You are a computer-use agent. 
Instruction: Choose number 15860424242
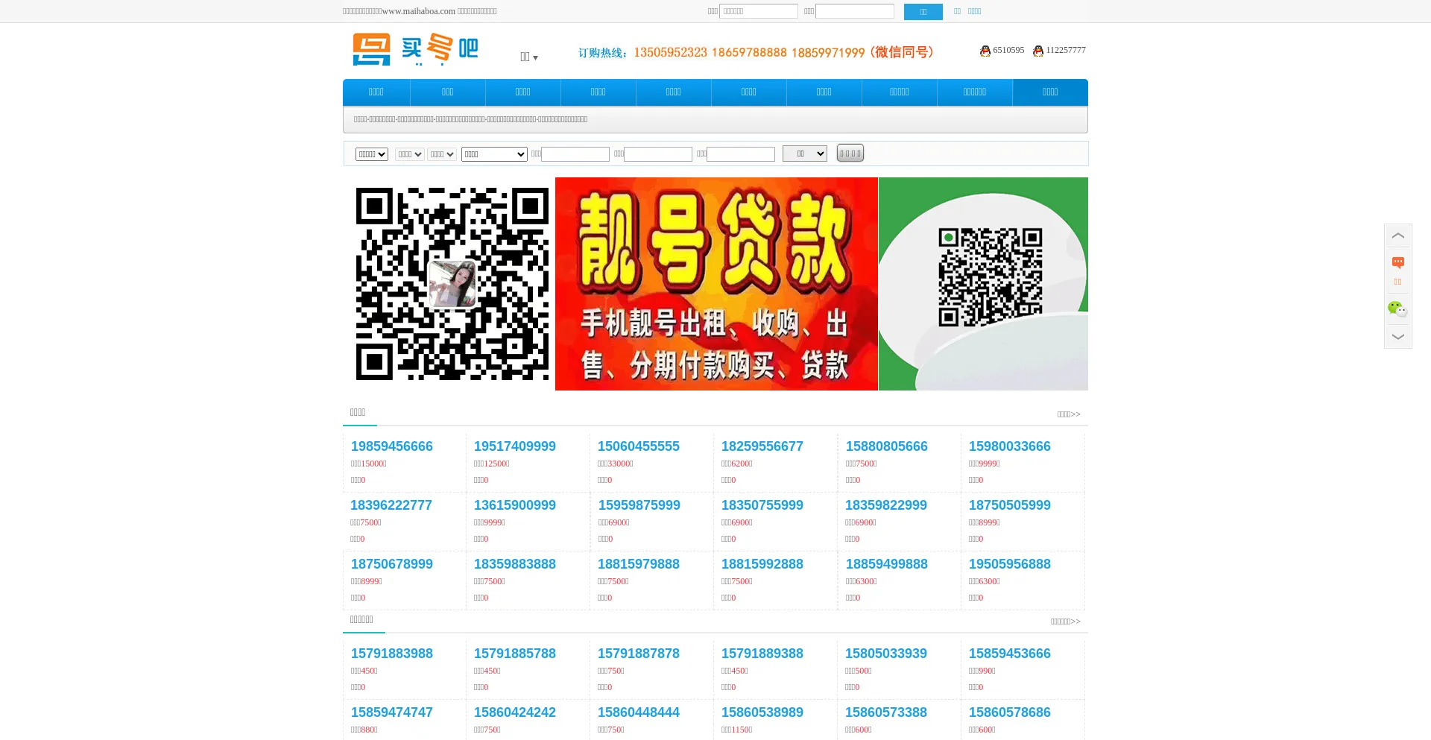click(x=515, y=712)
